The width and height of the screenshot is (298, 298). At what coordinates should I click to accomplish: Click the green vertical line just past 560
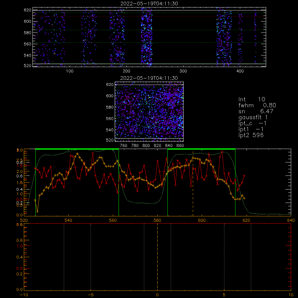(x=119, y=182)
